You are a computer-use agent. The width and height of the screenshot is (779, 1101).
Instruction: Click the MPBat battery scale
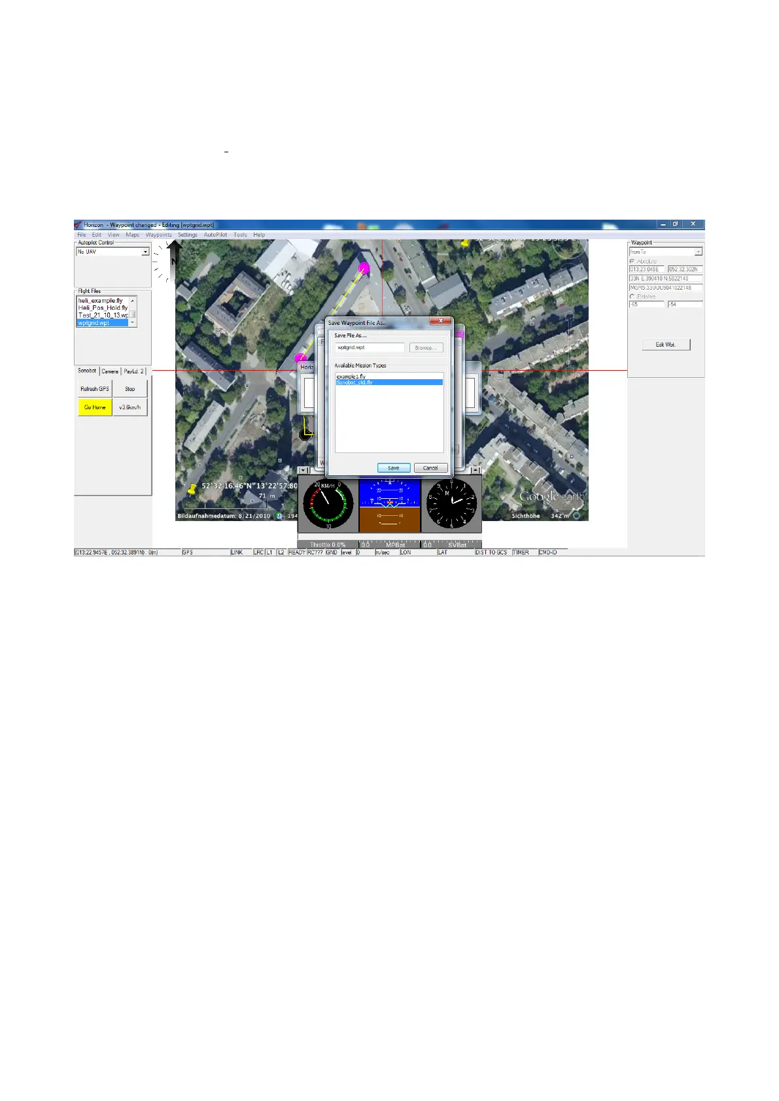tap(390, 545)
